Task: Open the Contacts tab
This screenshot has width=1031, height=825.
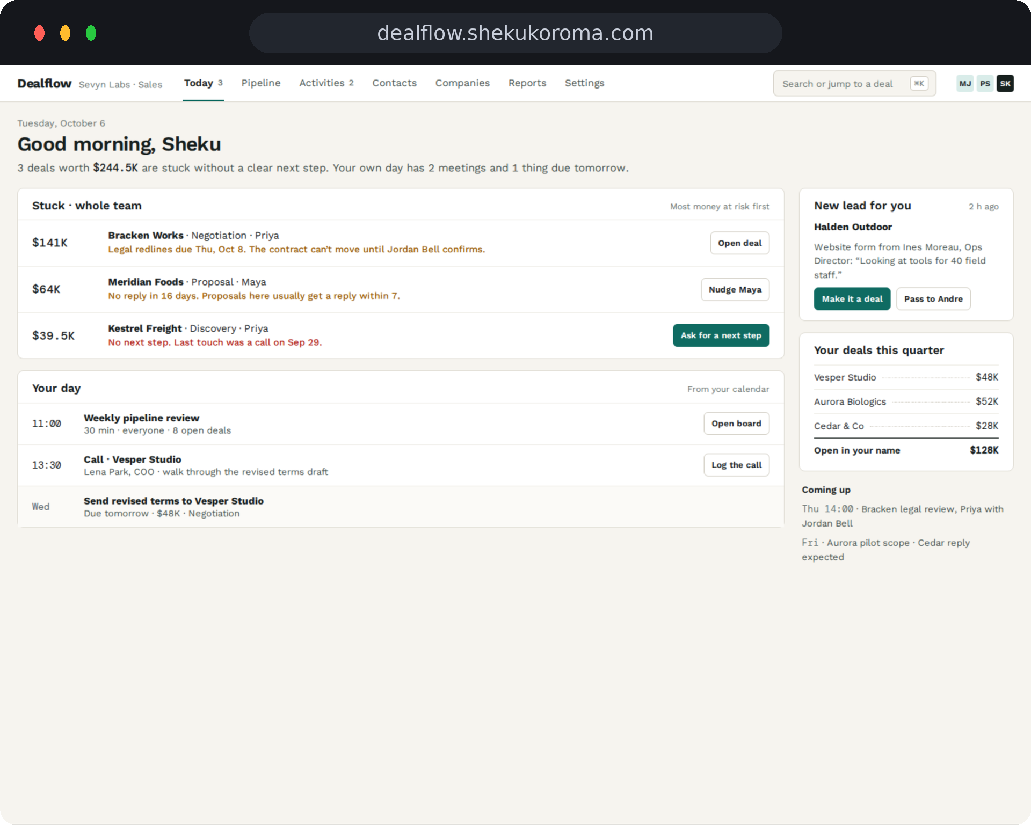Action: pyautogui.click(x=395, y=83)
